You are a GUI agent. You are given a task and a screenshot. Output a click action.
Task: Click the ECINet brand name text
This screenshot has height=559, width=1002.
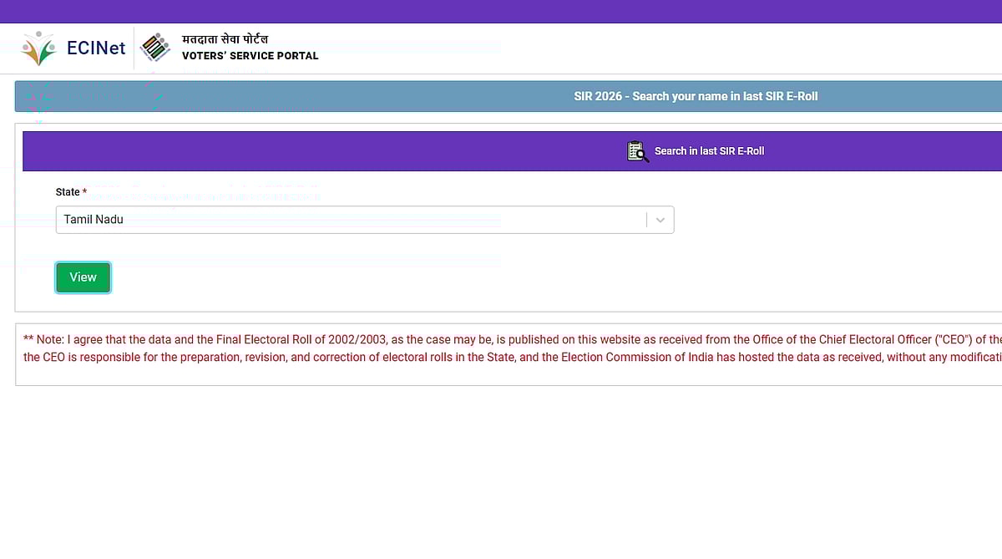point(96,48)
